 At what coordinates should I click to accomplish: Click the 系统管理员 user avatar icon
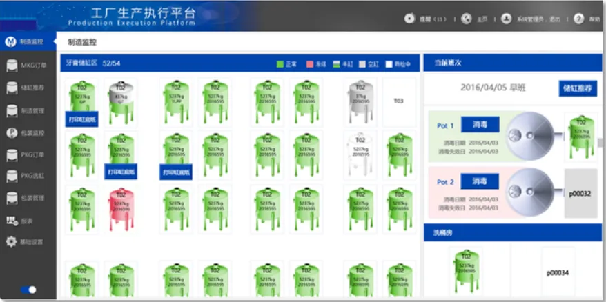507,19
